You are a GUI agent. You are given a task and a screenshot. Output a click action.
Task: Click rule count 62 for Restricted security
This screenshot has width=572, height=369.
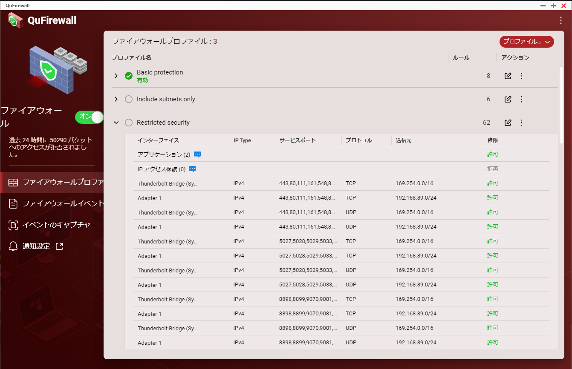[486, 123]
